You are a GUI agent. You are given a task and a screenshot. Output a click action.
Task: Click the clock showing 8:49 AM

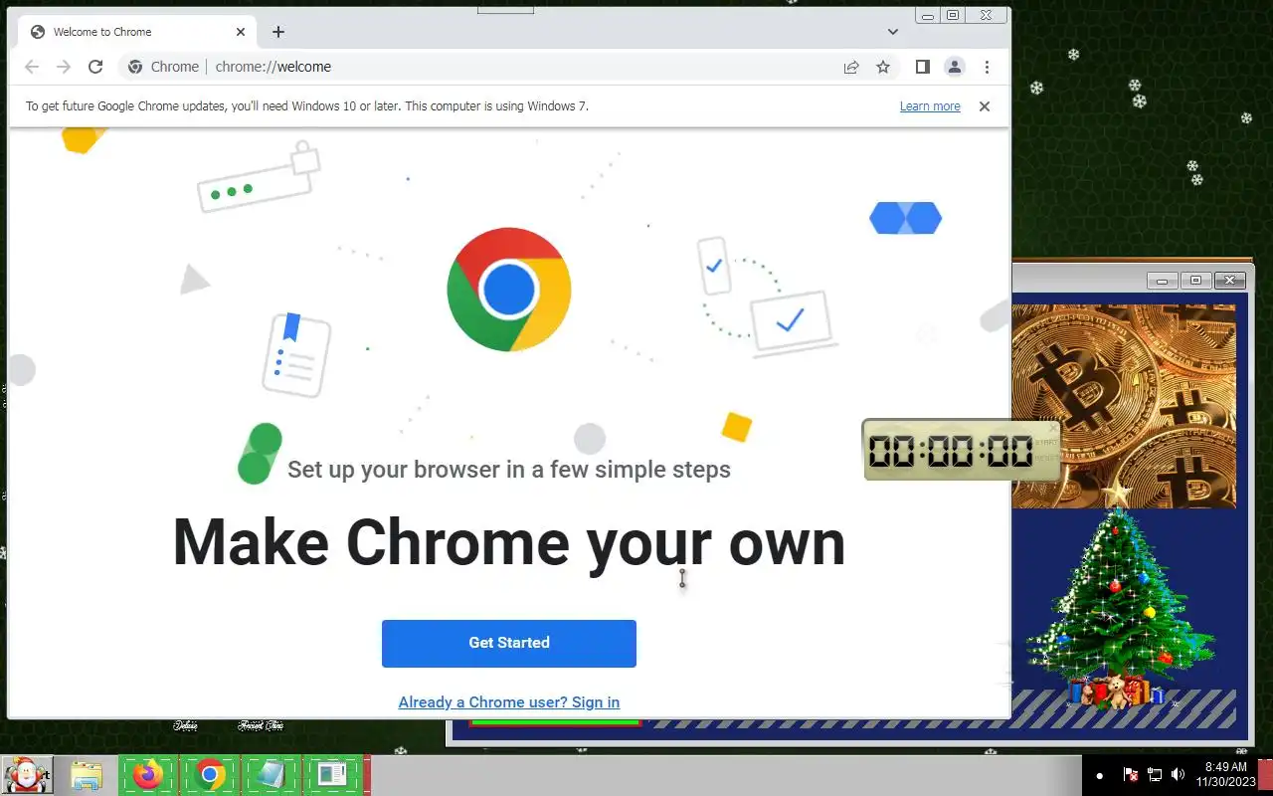coord(1225,774)
